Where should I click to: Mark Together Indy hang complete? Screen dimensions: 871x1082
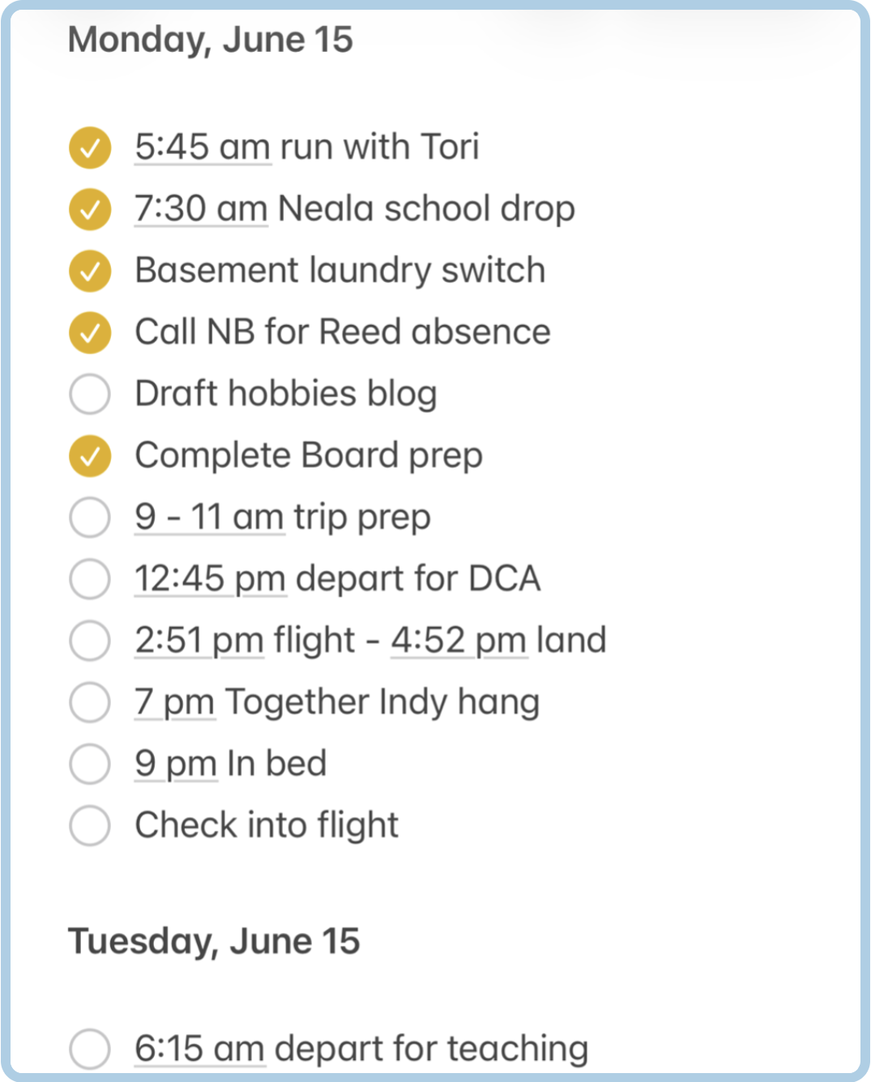90,702
